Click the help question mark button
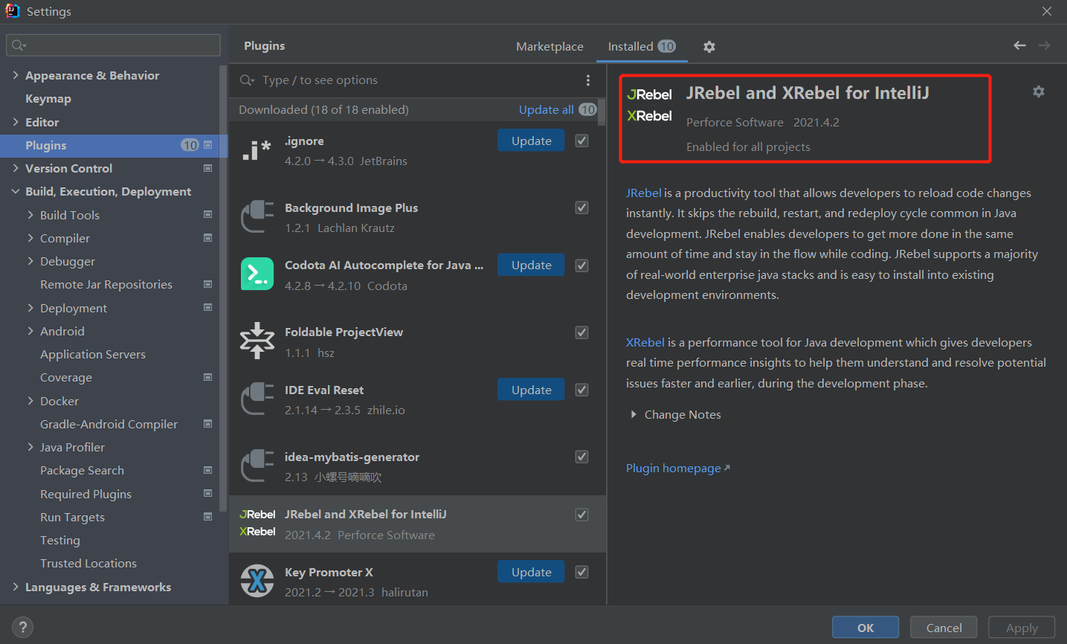 [x=22, y=627]
